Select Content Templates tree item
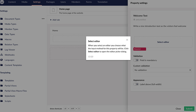This screenshot has width=196, height=112. pyautogui.click(x=13, y=65)
